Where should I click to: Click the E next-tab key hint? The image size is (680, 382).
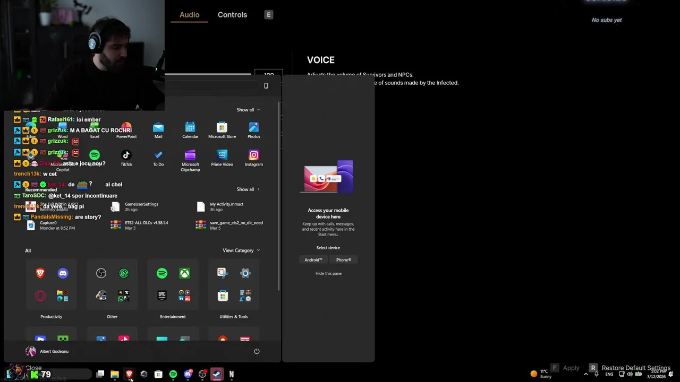coord(269,15)
